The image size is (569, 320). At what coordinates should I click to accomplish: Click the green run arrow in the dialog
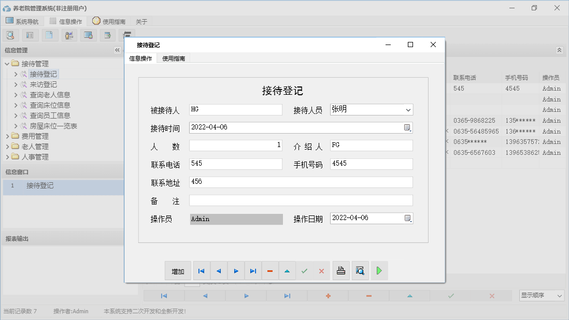pos(379,270)
